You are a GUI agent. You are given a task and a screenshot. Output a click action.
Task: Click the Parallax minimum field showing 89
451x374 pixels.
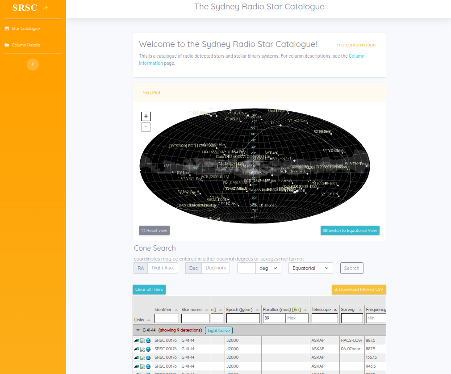274,318
